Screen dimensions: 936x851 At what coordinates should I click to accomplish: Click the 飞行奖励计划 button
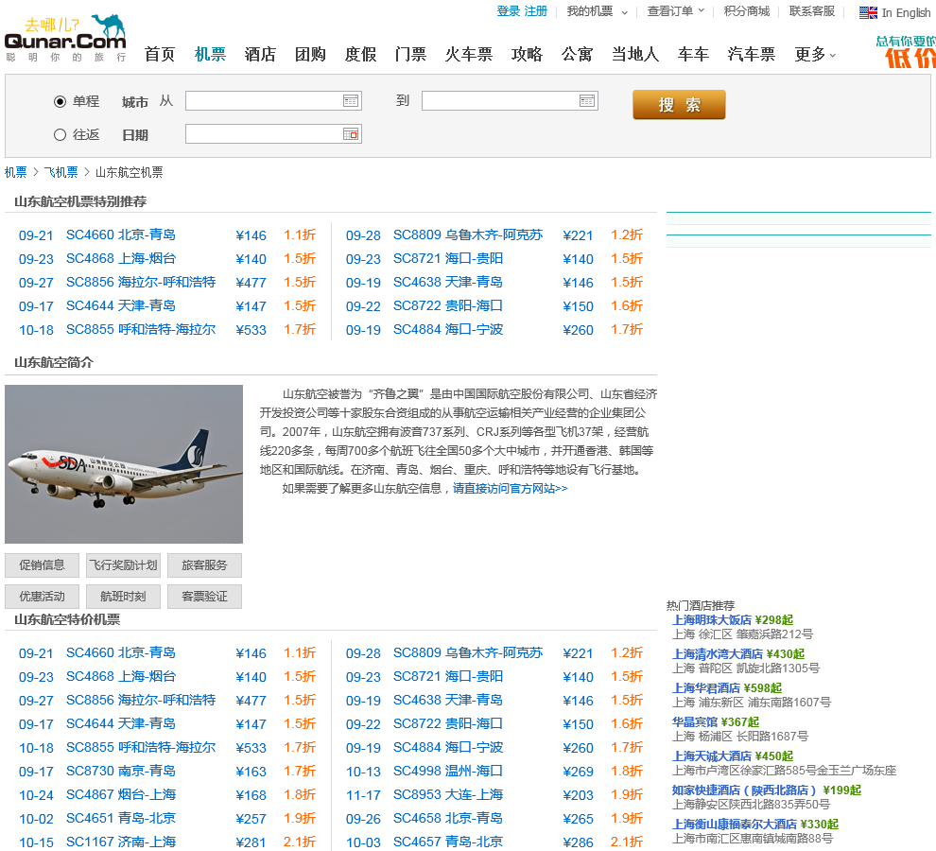pyautogui.click(x=123, y=564)
